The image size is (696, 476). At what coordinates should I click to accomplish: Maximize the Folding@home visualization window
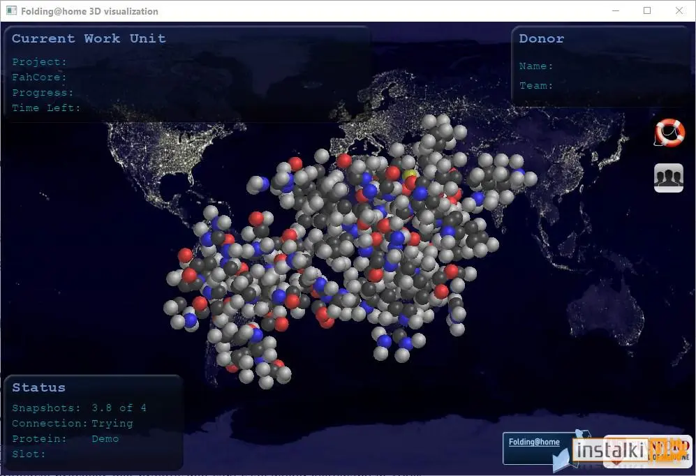647,10
